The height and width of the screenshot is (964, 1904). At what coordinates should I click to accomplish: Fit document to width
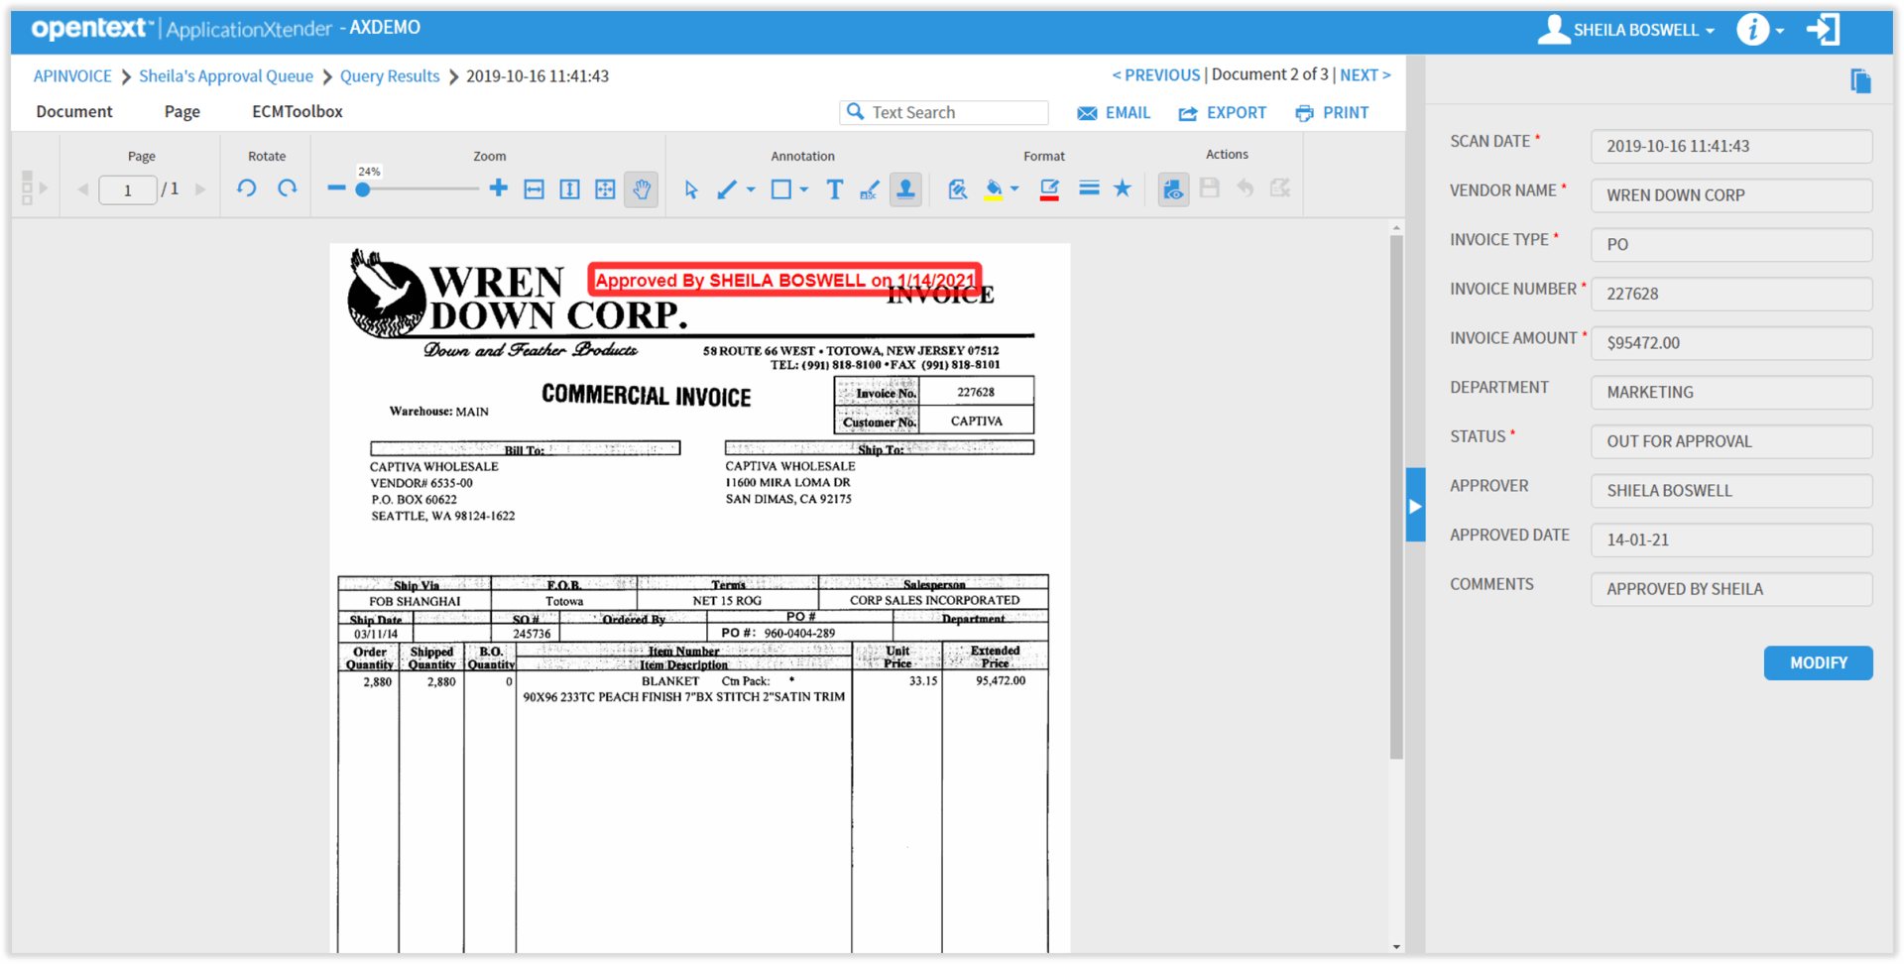click(534, 189)
